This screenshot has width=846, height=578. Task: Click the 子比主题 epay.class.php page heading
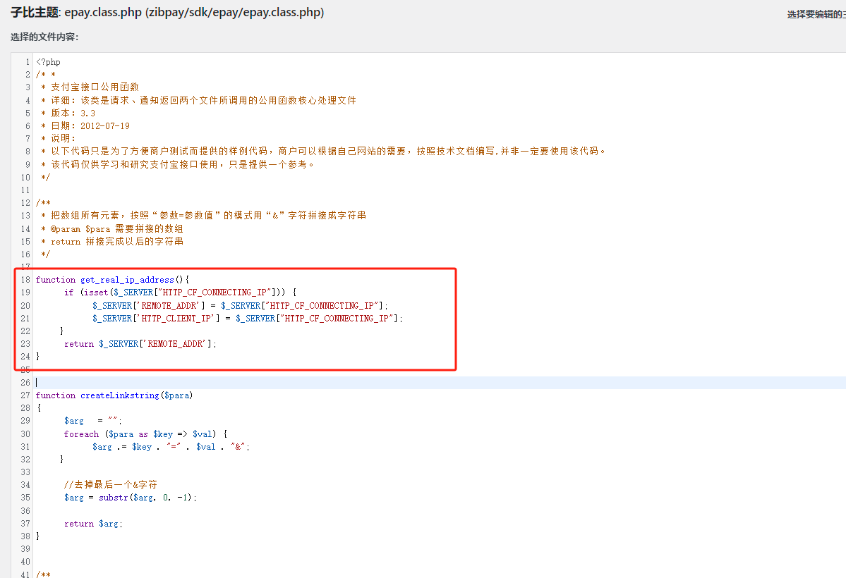[x=167, y=13]
